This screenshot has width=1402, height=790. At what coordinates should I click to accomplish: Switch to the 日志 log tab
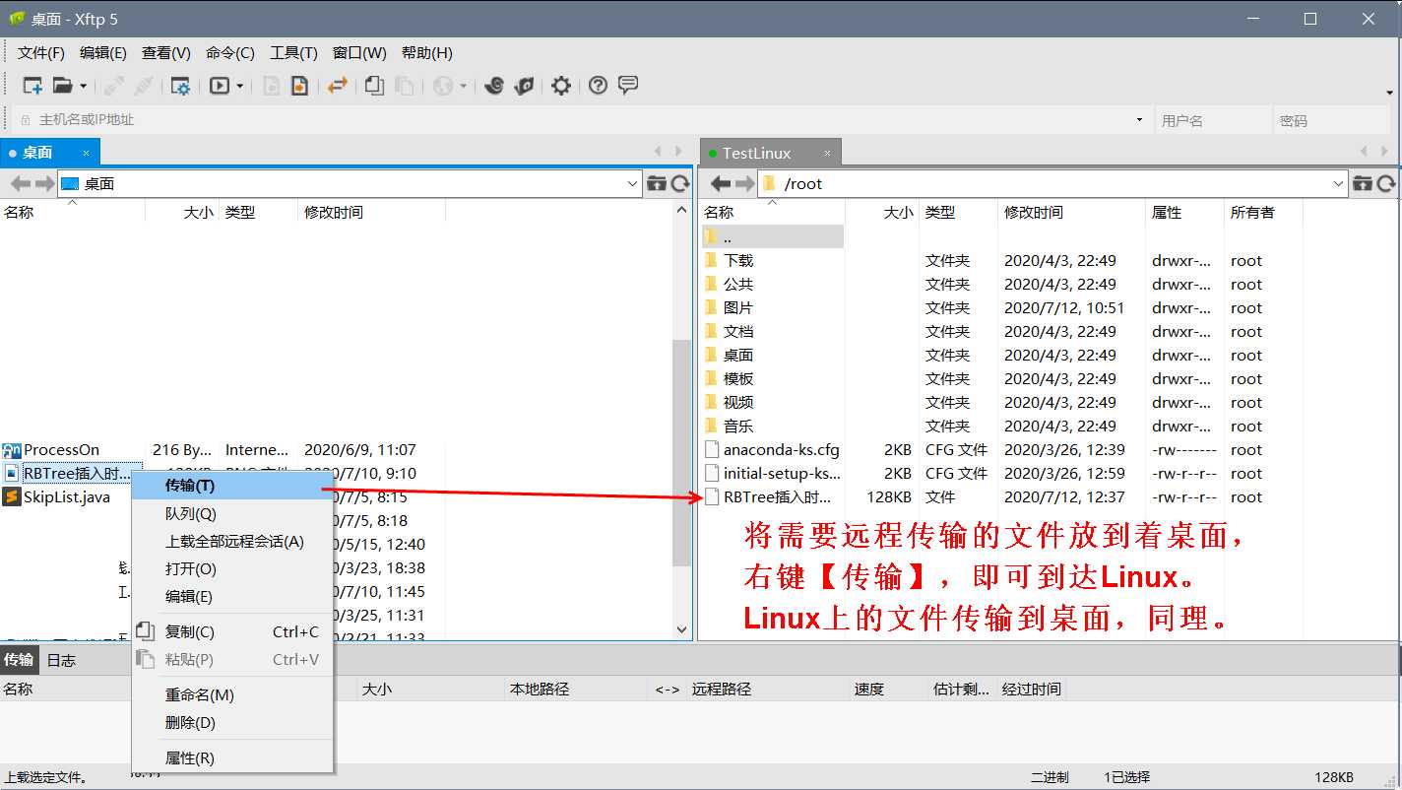pyautogui.click(x=61, y=660)
